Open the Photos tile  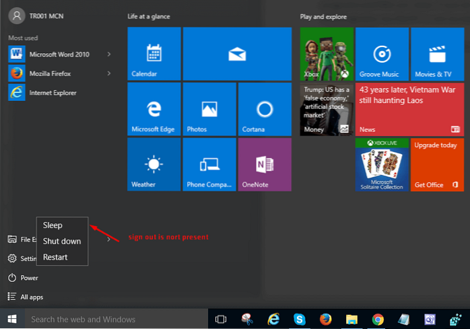209,108
